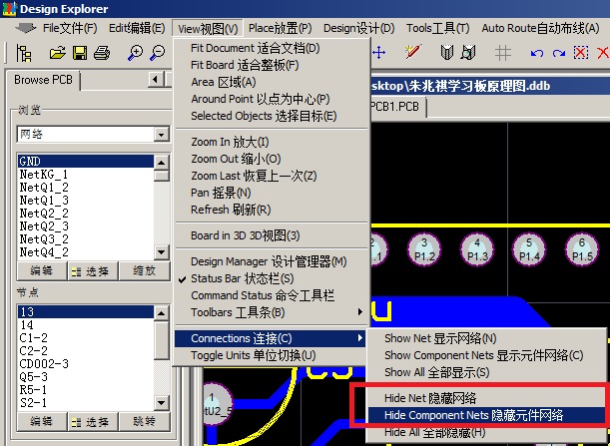Select NetQ2_3 in the net list
This screenshot has width=610, height=446.
pos(44,226)
